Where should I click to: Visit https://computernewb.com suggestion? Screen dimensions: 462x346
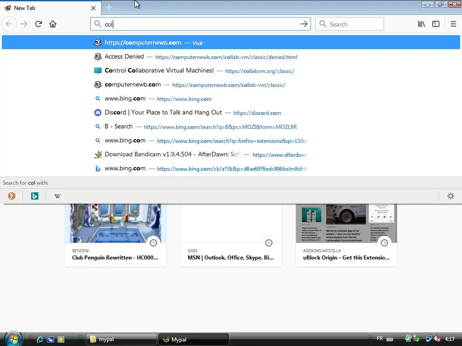[x=231, y=42]
